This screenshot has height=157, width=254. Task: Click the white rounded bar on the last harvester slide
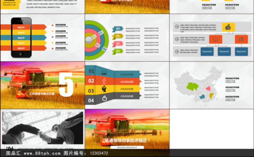pos(127,147)
